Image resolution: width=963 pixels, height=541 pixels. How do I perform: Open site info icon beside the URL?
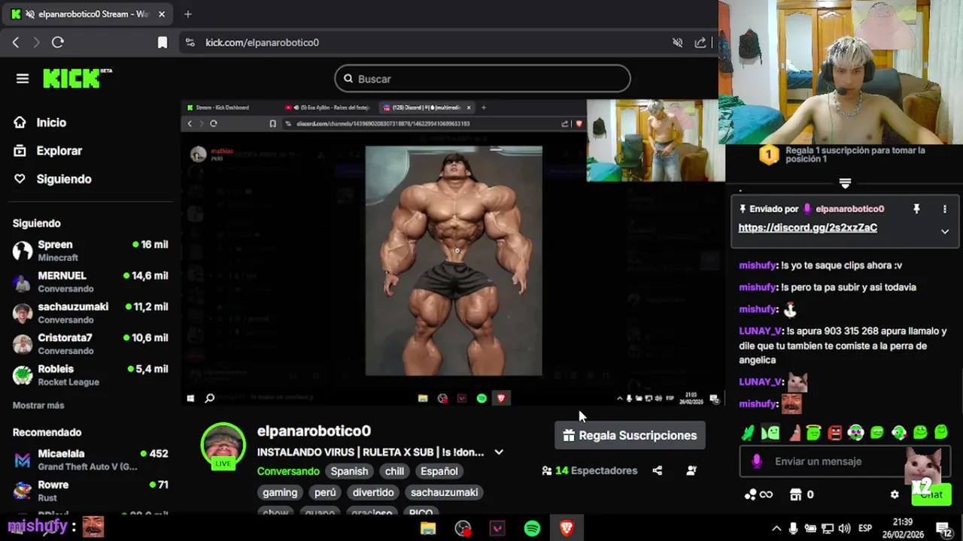point(190,43)
